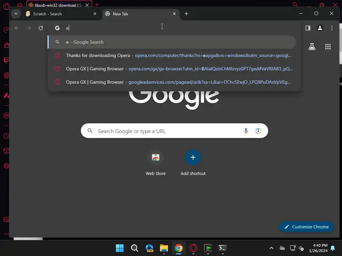Launch Edge Preview from taskbar
Viewport: 342px width, 256px height.
[149, 248]
